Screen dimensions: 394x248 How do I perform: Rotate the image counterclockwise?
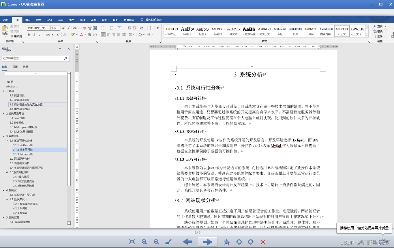click(239, 242)
